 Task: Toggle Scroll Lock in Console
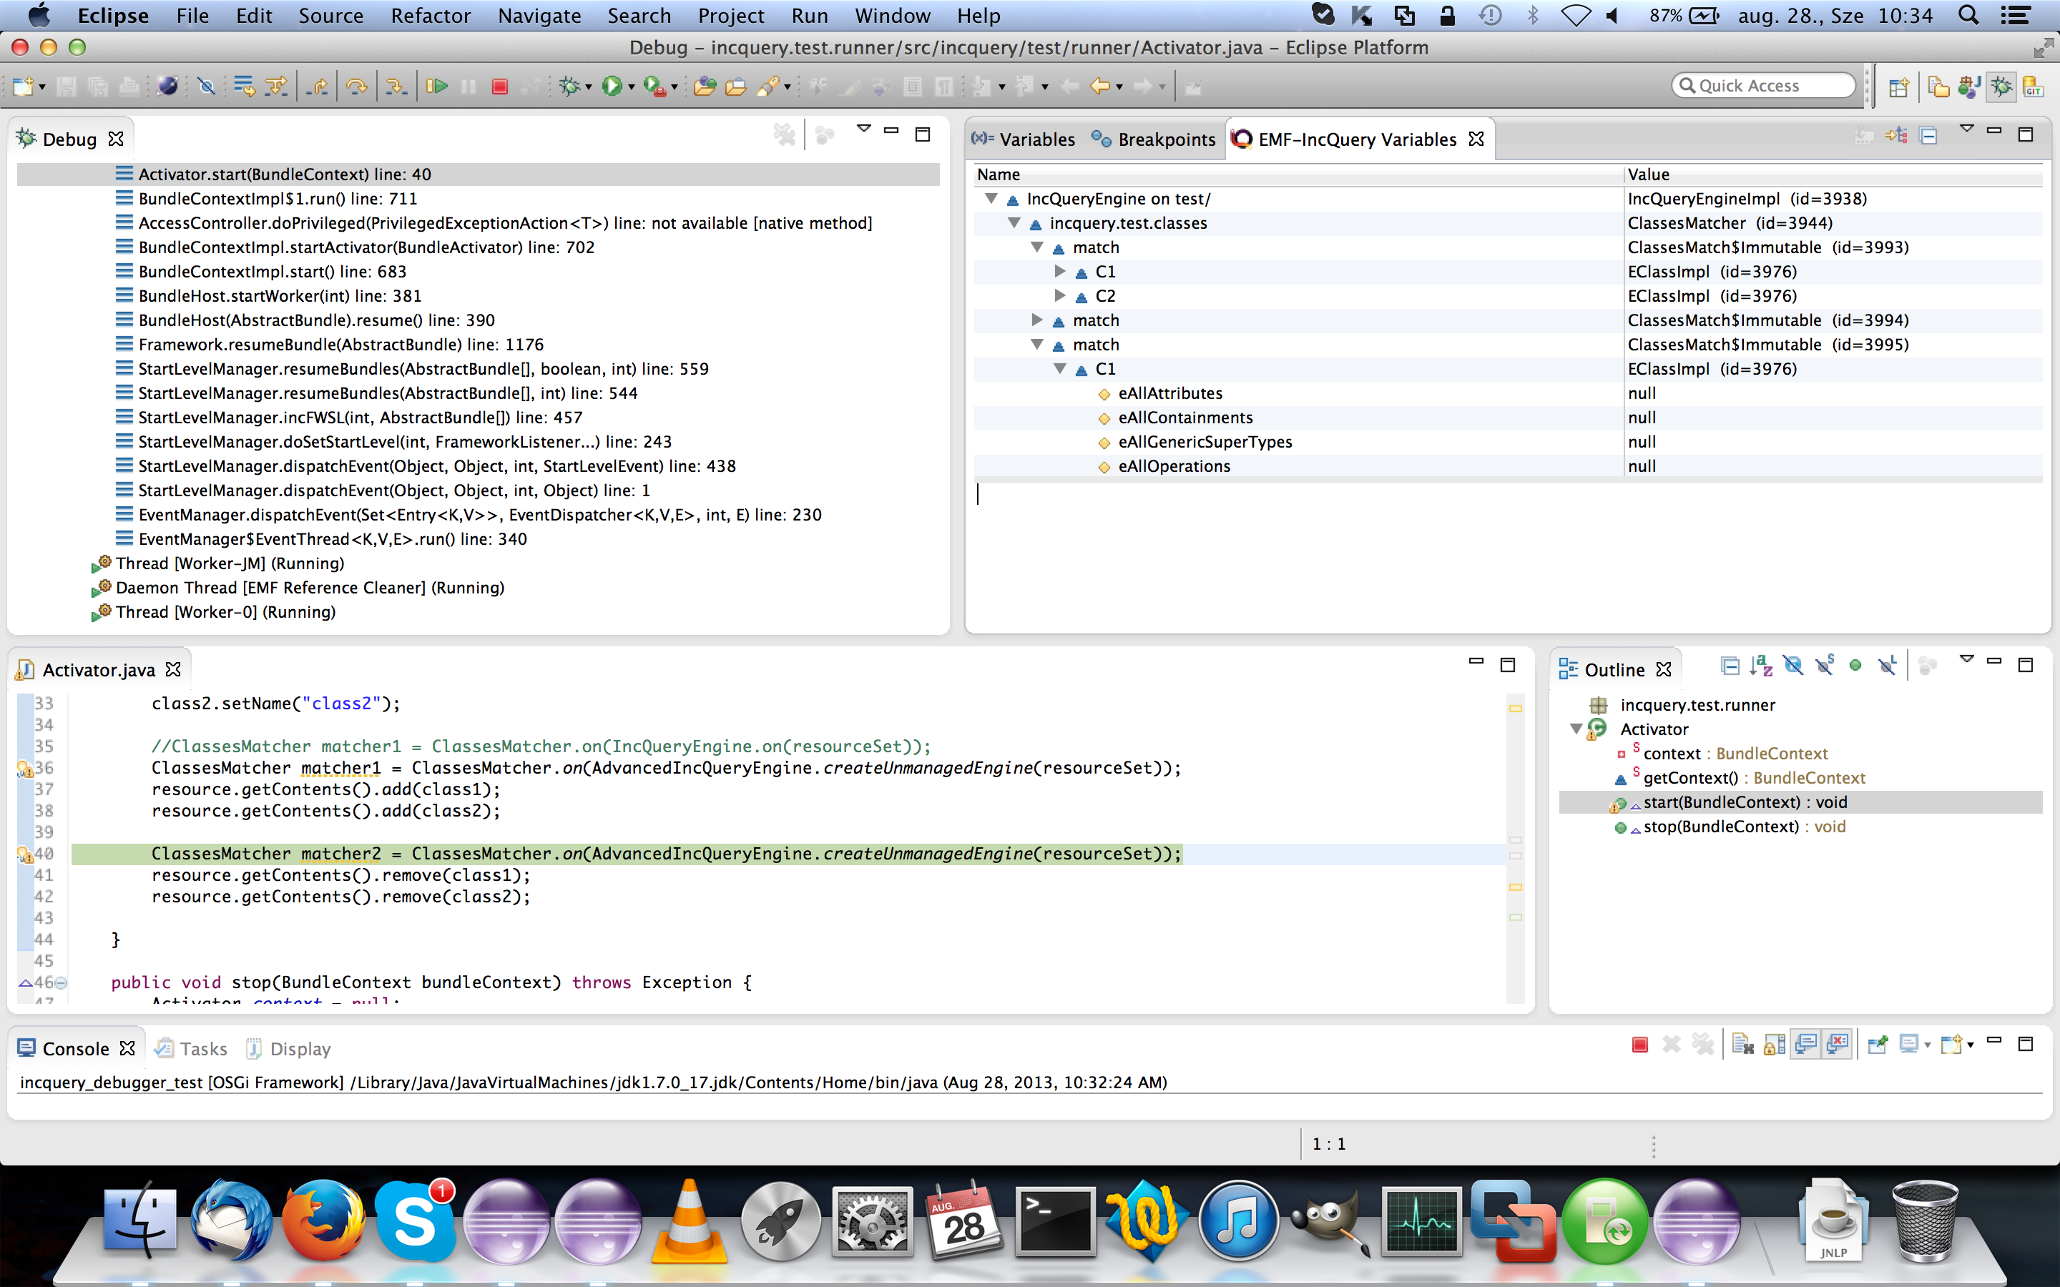coord(1774,1045)
